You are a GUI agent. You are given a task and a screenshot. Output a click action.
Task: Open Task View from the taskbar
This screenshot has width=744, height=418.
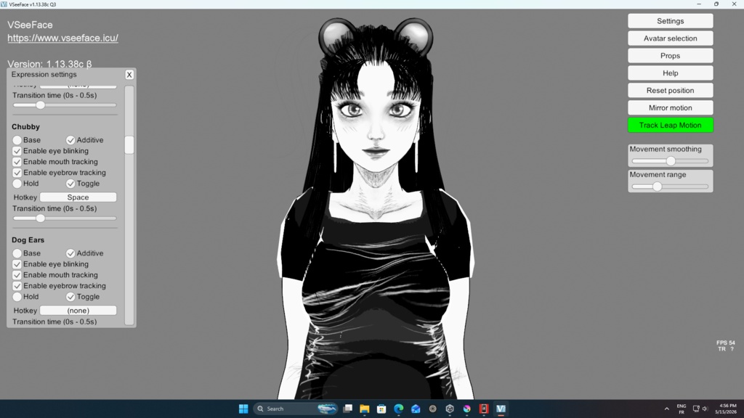point(348,409)
